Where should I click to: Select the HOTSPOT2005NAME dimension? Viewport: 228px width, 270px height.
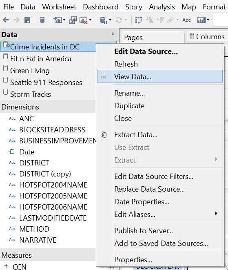point(53,196)
